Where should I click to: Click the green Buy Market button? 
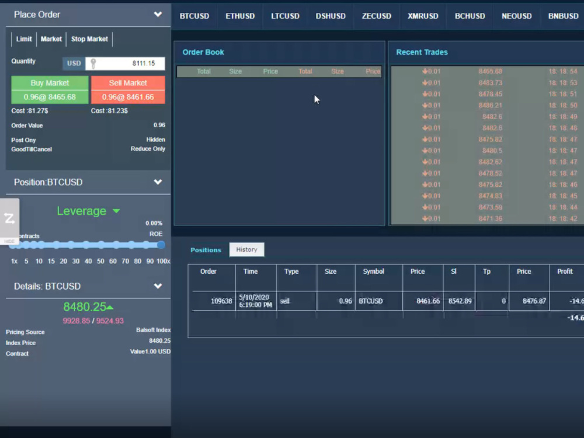[x=50, y=90]
